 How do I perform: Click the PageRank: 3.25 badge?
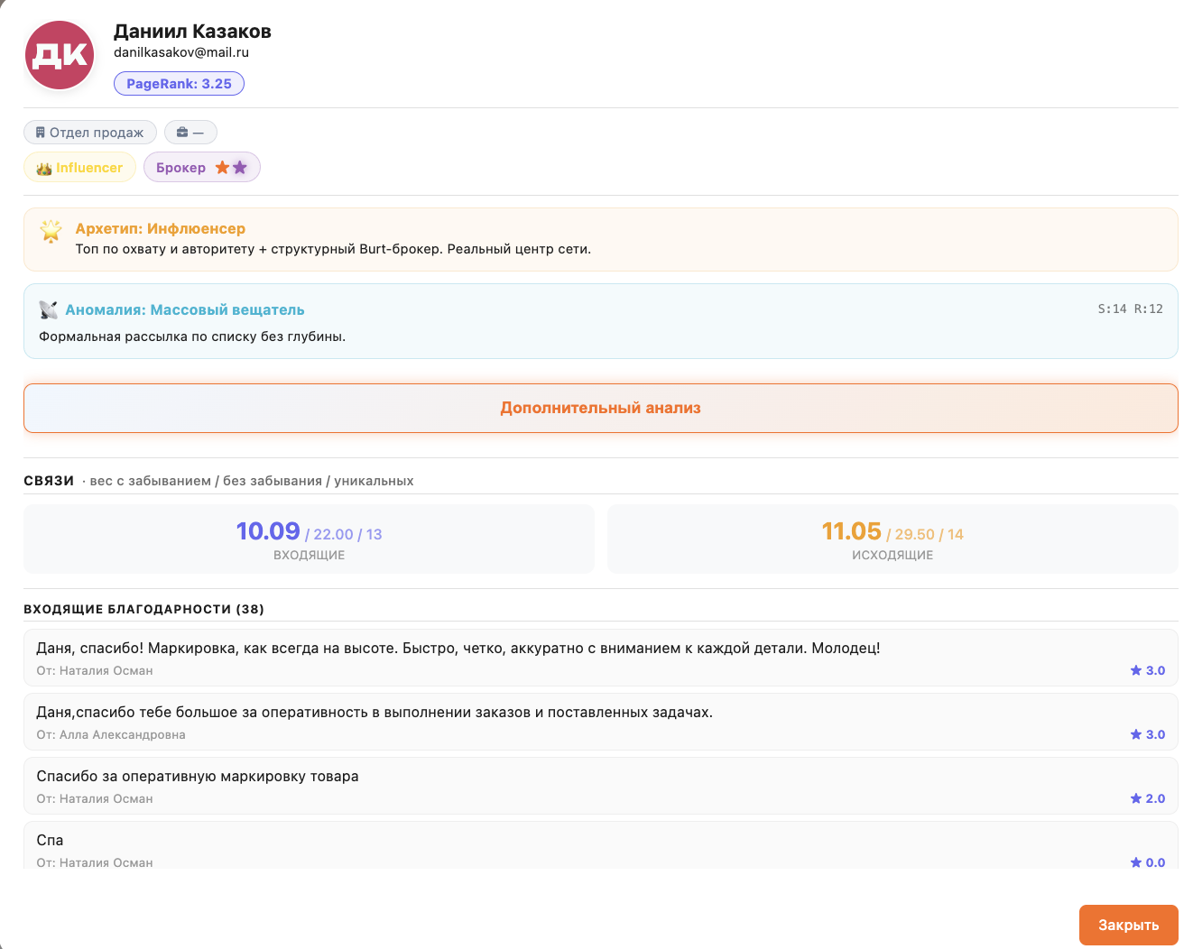[x=179, y=84]
